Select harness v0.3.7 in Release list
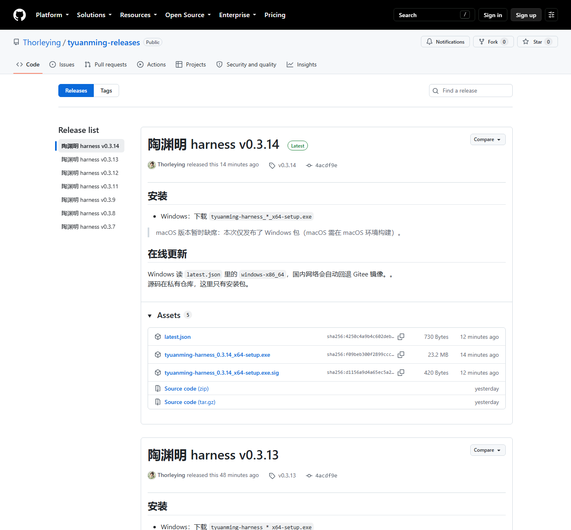 (89, 227)
